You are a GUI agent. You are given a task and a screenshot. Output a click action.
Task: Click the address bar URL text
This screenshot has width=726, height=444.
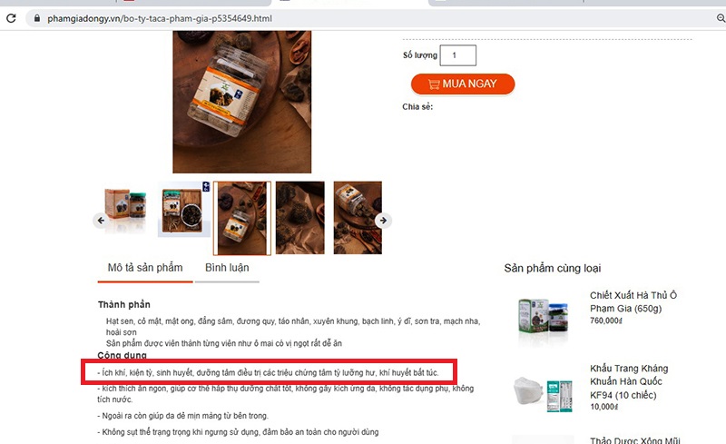(160, 18)
